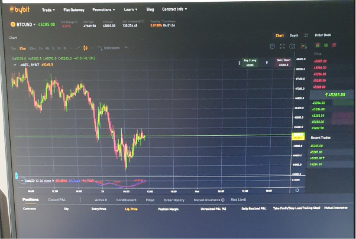Select the 1h timeframe
This screenshot has width=356, height=239.
coord(41,48)
